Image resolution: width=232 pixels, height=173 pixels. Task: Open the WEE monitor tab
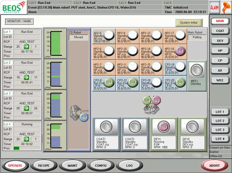[220, 80]
